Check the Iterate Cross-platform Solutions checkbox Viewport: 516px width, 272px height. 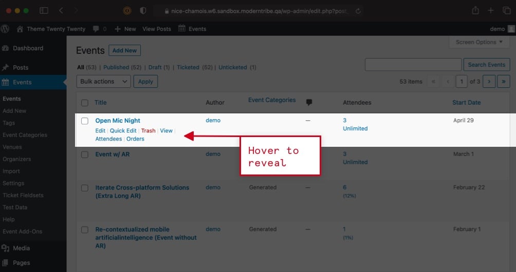pos(85,188)
